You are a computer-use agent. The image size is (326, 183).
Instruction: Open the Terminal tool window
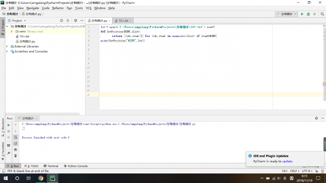tap(51, 166)
